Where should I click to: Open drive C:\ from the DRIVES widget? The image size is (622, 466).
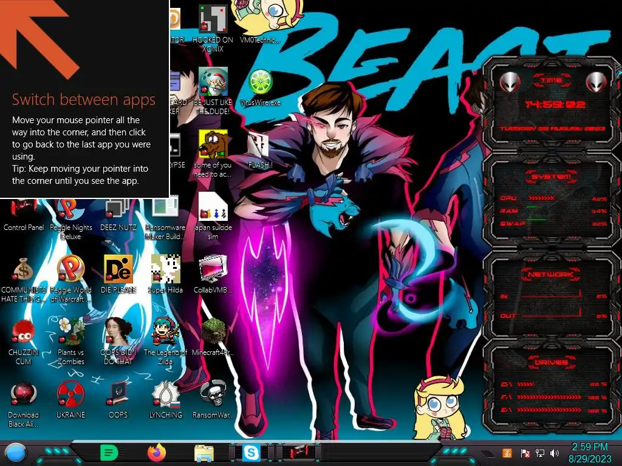(553, 384)
